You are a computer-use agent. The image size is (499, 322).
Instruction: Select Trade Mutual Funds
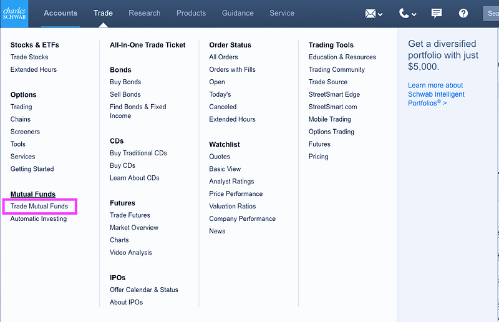click(39, 206)
